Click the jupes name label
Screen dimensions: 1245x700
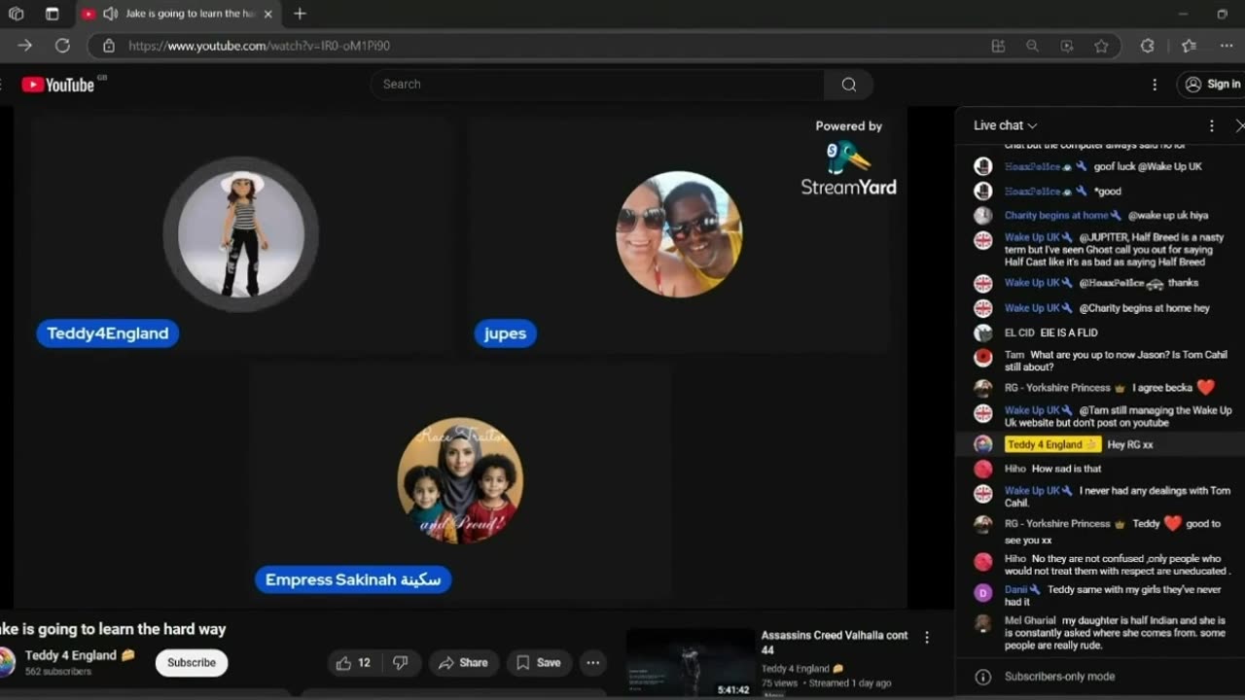click(505, 333)
